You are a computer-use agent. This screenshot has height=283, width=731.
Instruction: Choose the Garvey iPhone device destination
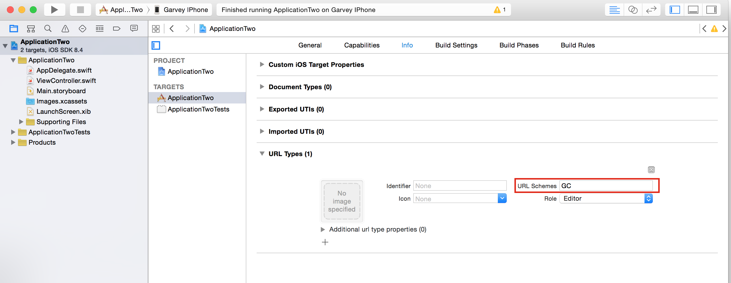(x=181, y=10)
